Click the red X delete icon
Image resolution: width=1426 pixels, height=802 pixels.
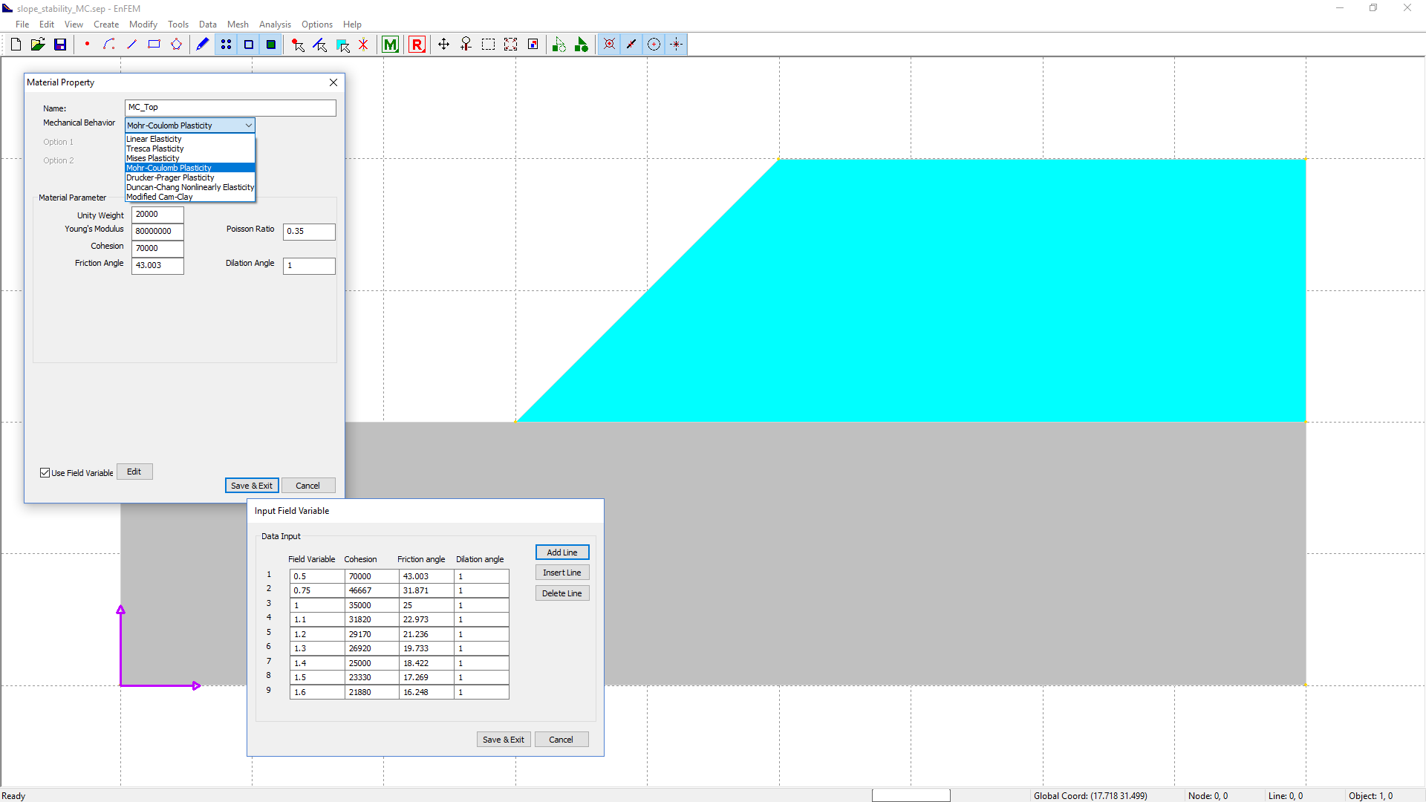(363, 45)
